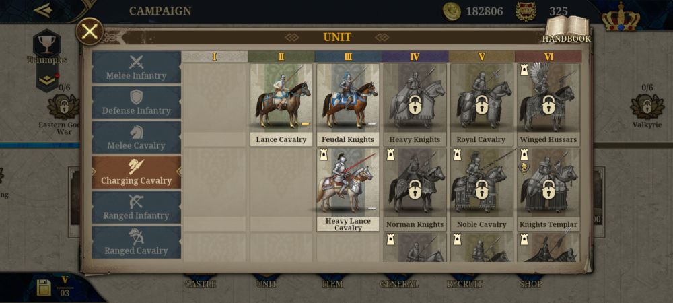
Task: Go back using the top-left arrow
Action: click(x=43, y=10)
